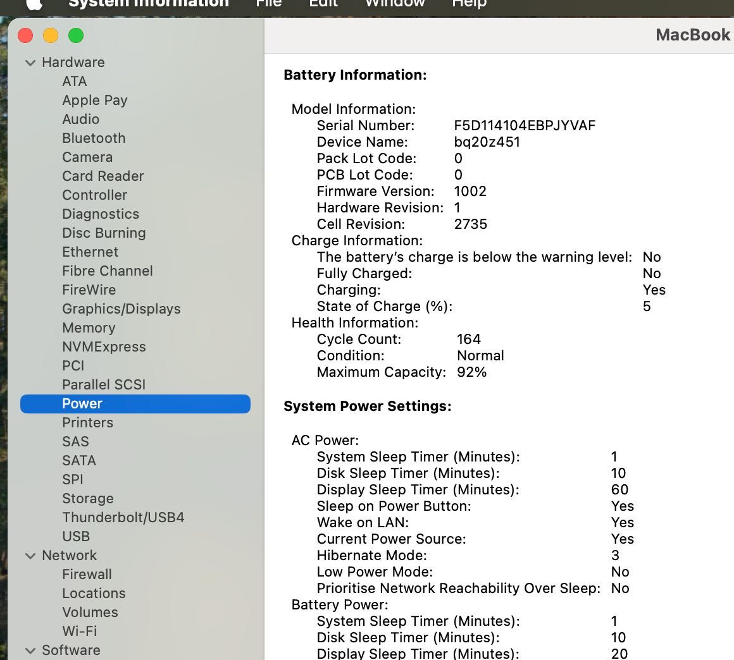Select SPI in the sidebar
This screenshot has height=660, width=734.
(73, 479)
